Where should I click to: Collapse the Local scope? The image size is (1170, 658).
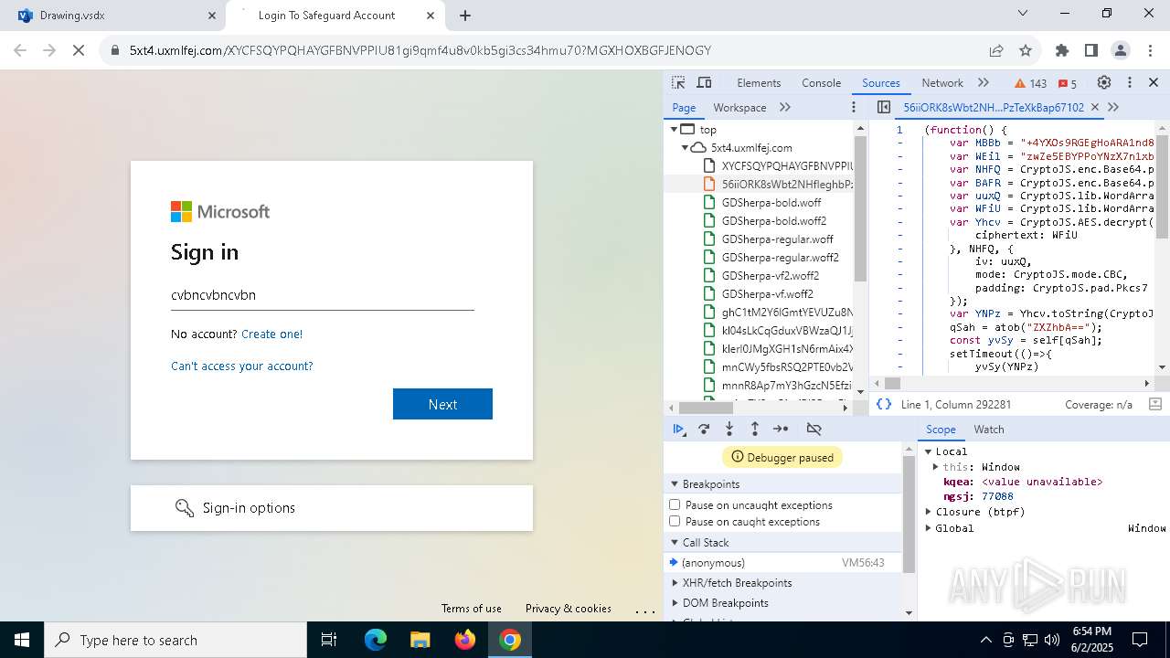pyautogui.click(x=929, y=451)
